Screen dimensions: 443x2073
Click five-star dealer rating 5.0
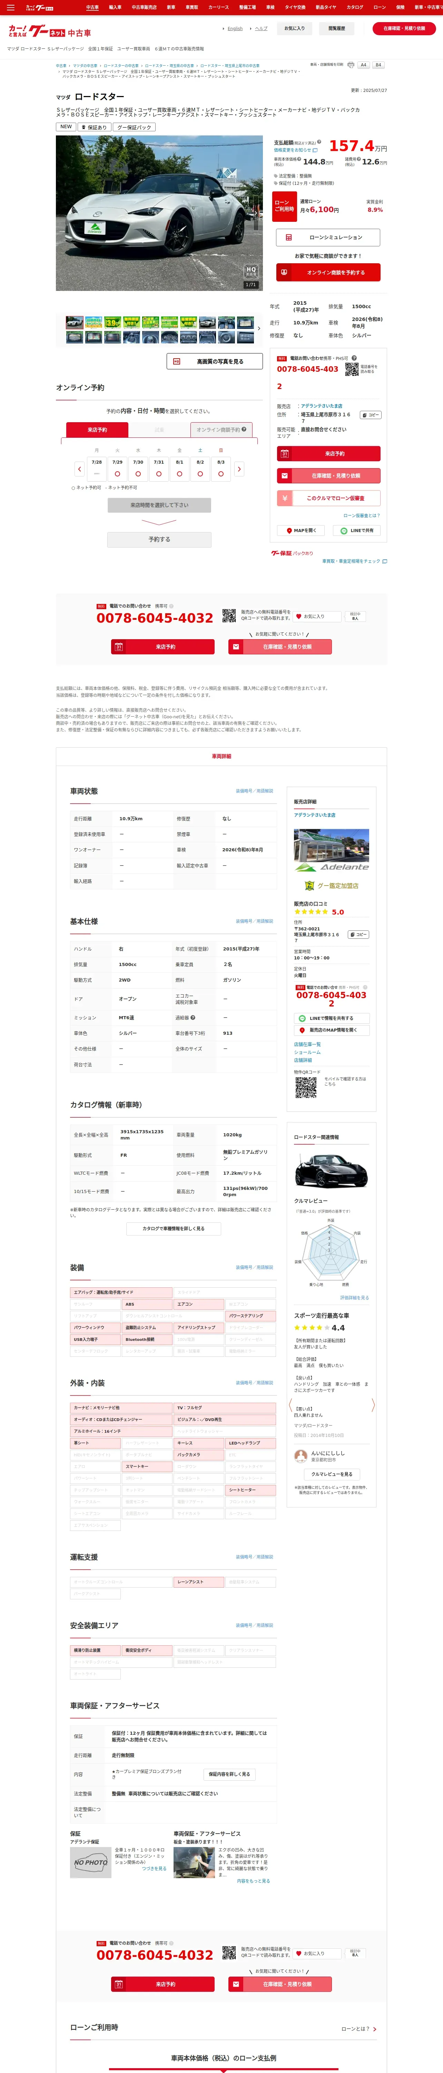[x=319, y=912]
